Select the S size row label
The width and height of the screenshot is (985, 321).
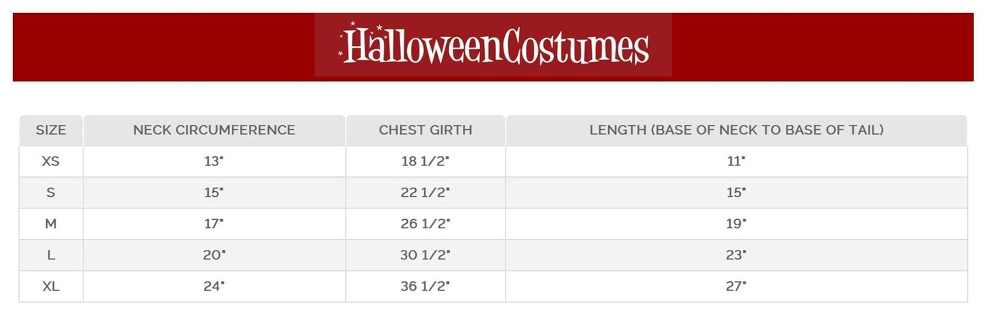point(51,193)
